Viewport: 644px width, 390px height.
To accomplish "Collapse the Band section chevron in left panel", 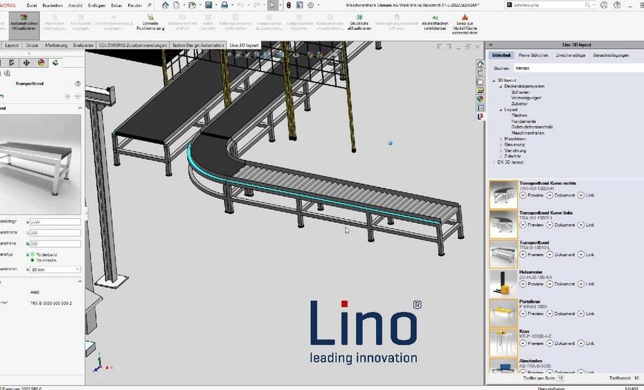I will [x=80, y=108].
